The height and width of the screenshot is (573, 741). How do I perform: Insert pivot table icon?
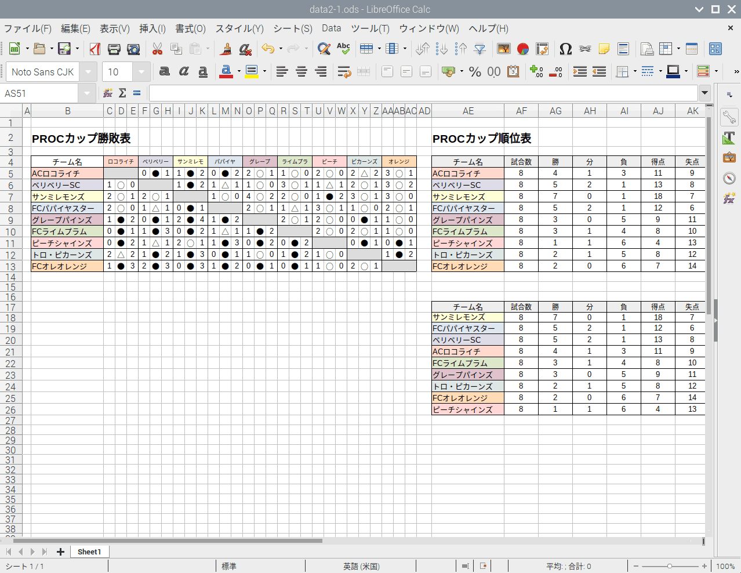click(542, 49)
